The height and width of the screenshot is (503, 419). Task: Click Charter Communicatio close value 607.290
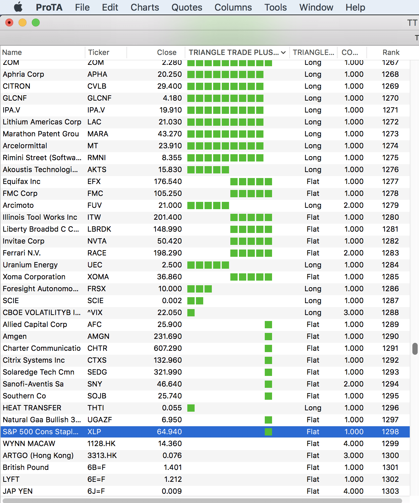[x=168, y=348]
